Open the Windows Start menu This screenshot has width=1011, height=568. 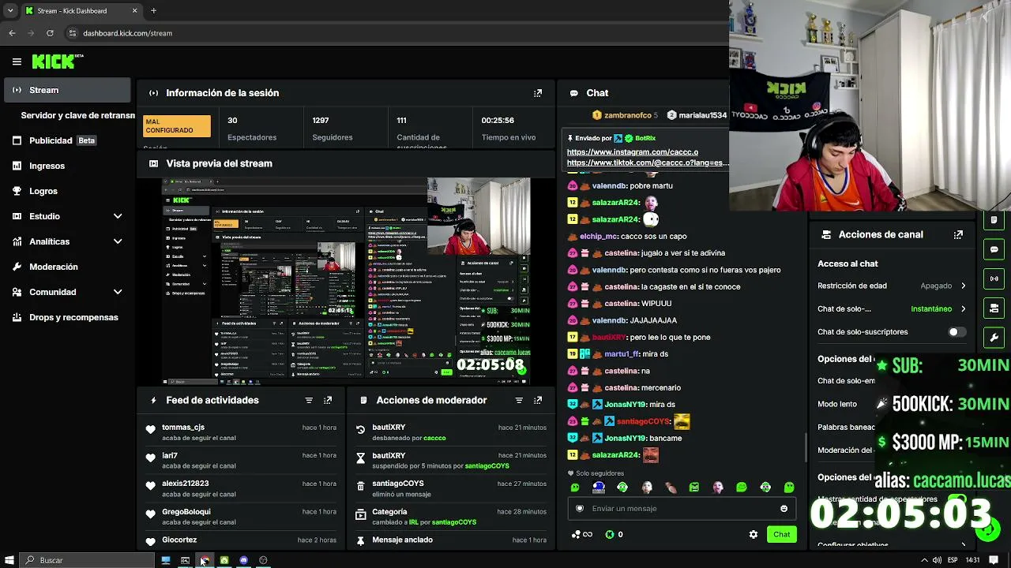point(9,560)
